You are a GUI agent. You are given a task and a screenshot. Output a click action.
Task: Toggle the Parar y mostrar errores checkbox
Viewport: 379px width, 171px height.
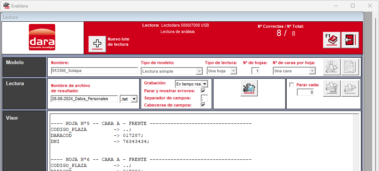pos(203,91)
